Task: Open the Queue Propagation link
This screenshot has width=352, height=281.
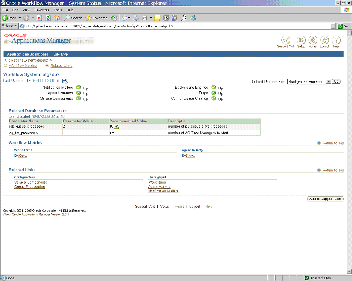Action: coord(29,187)
